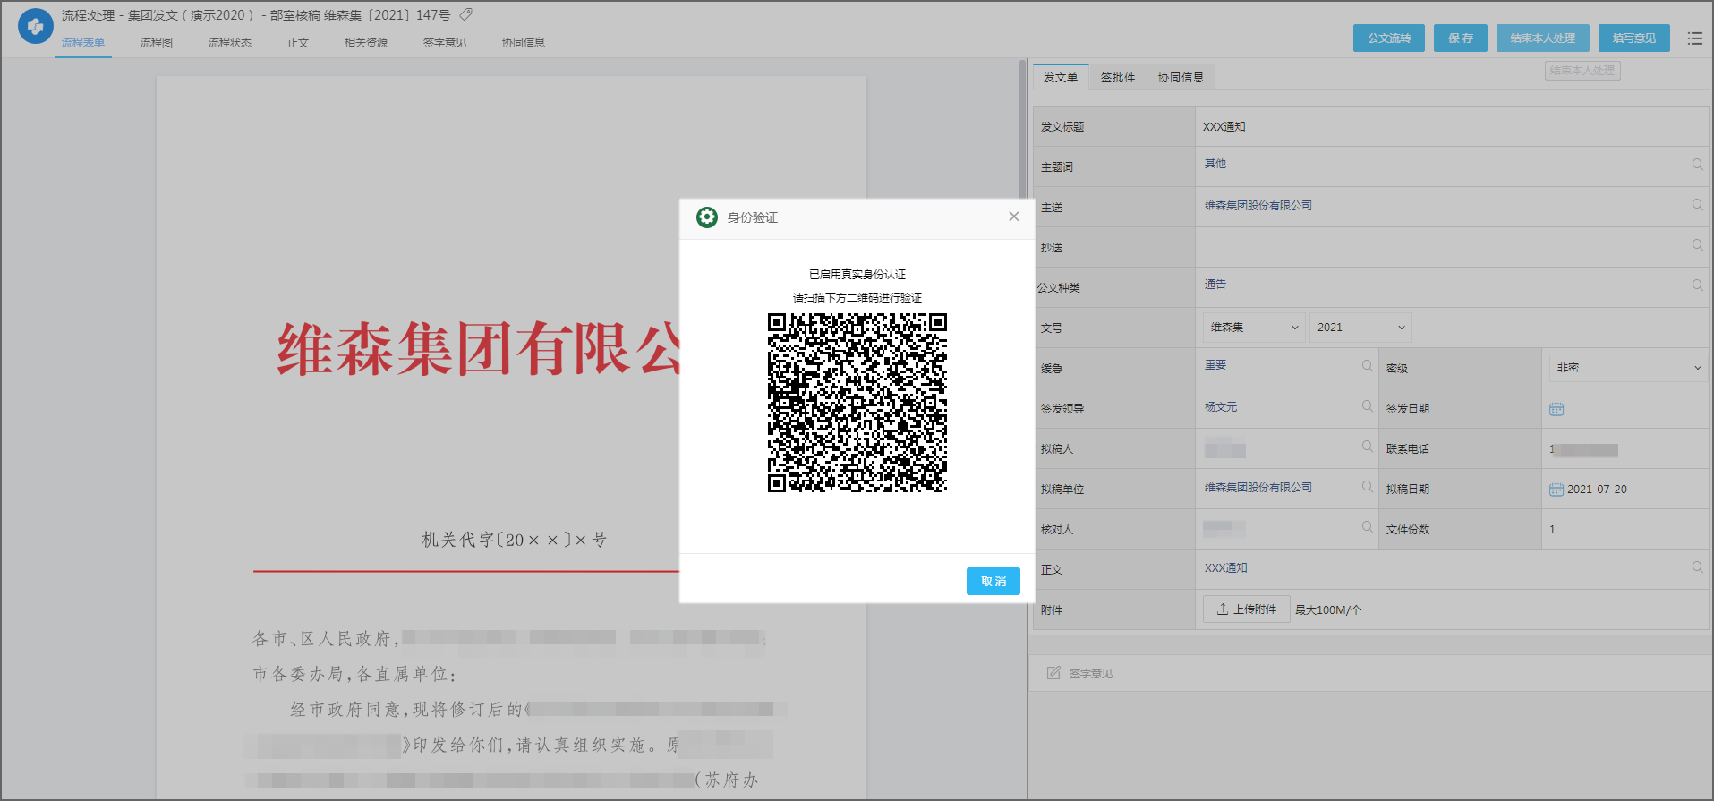Search icon in the 公文种类 field
The width and height of the screenshot is (1714, 801).
point(1697,285)
